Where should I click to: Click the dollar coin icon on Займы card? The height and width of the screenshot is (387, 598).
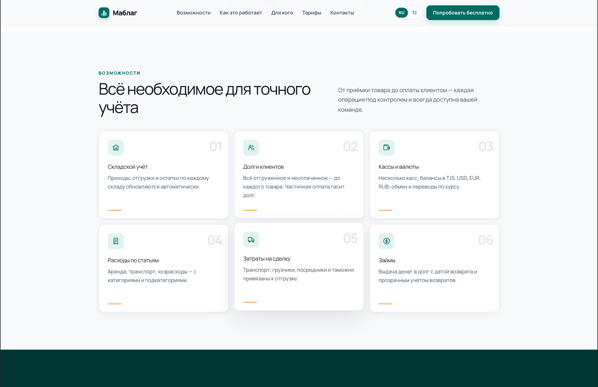(386, 241)
